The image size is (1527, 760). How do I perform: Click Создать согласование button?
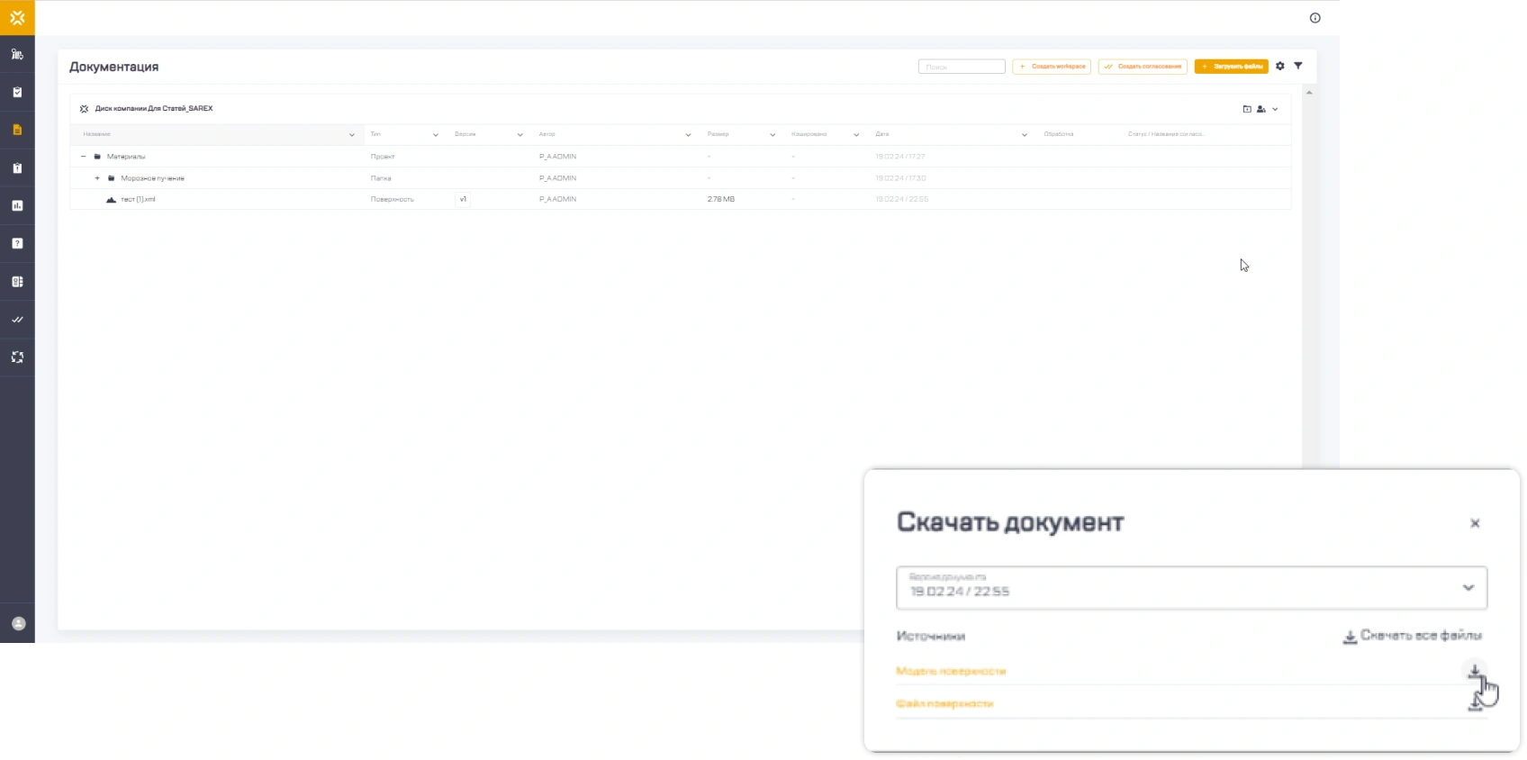(x=1143, y=67)
